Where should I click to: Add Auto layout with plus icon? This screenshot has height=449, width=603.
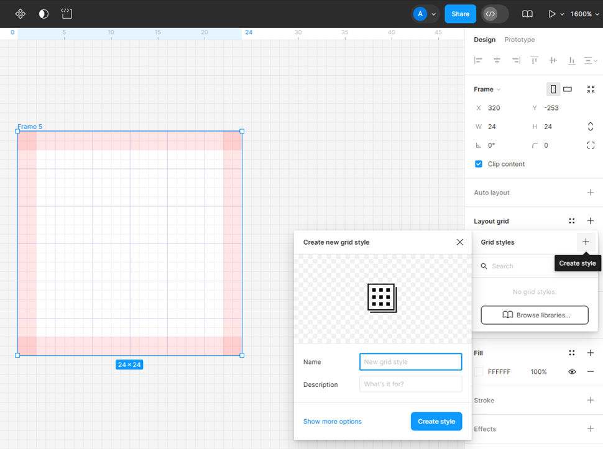[x=591, y=192]
